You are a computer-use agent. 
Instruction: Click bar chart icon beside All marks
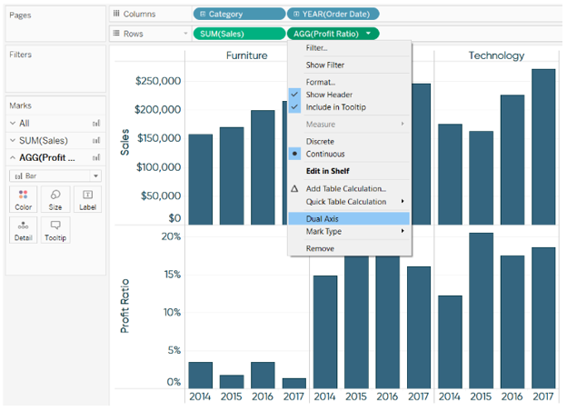tap(95, 124)
